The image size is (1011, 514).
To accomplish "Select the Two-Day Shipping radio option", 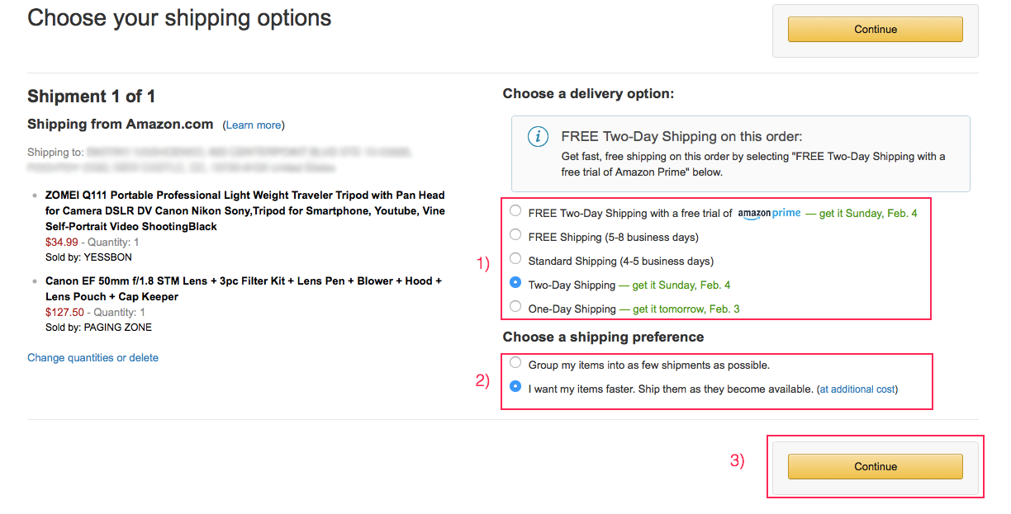I will (515, 283).
